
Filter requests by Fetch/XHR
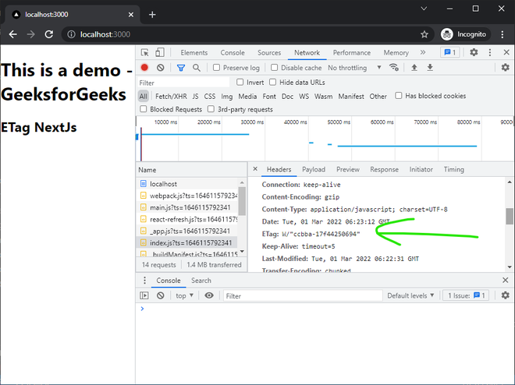point(171,96)
